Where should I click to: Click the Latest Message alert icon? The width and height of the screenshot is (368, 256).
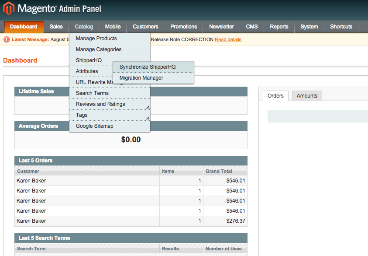(7, 39)
